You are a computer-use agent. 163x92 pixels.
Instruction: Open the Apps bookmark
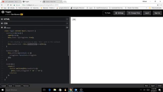(x=4, y=8)
